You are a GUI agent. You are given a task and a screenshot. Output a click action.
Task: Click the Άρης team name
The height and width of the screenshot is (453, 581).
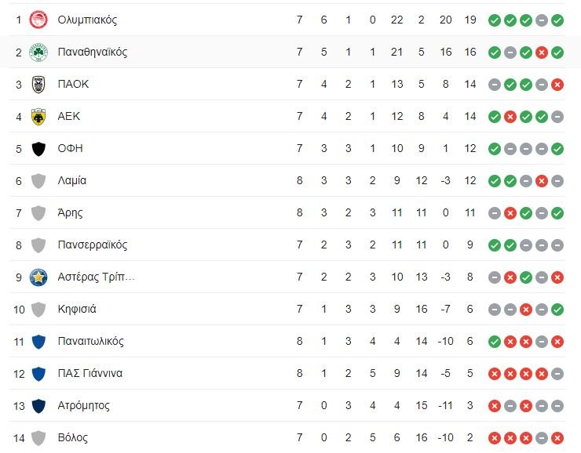pyautogui.click(x=70, y=212)
